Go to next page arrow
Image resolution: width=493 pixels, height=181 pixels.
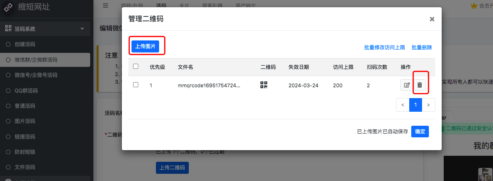tap(428, 105)
